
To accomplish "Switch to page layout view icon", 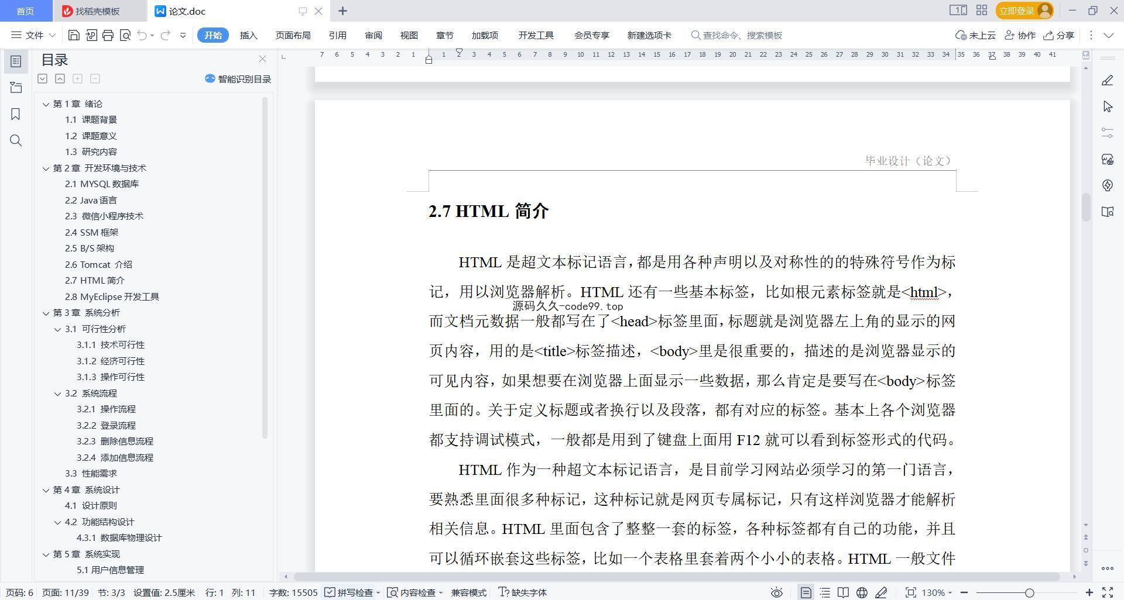I will (x=806, y=592).
